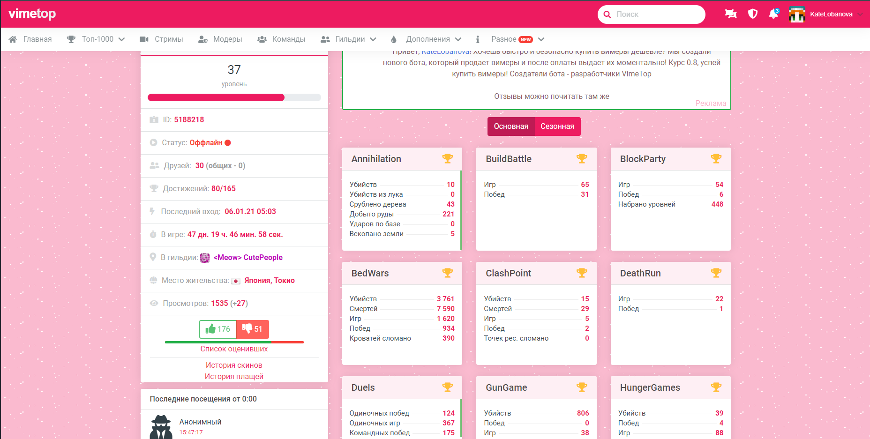
Task: Open История скинов link
Action: [234, 365]
